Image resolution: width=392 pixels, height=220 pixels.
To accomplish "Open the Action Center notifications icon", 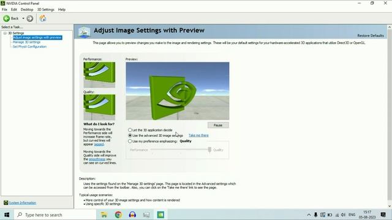I will pos(383,215).
